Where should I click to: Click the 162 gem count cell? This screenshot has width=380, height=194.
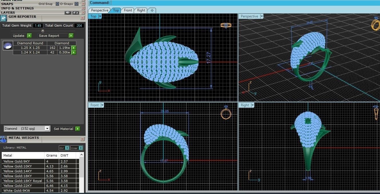pyautogui.click(x=52, y=48)
